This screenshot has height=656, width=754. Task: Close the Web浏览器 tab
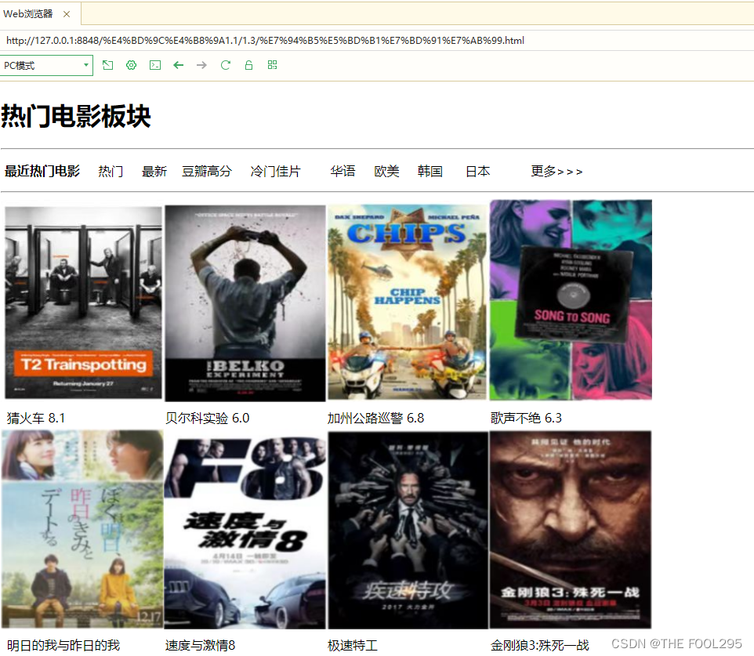(67, 14)
